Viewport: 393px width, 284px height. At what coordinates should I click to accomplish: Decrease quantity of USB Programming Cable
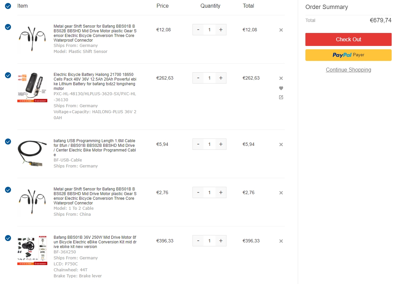coord(198,144)
